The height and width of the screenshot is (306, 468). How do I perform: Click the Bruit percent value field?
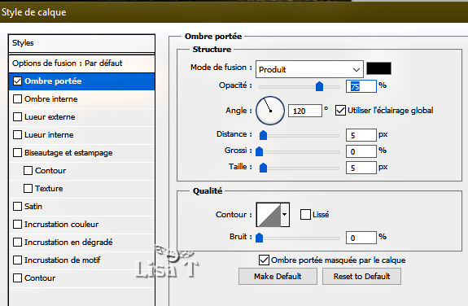361,238
